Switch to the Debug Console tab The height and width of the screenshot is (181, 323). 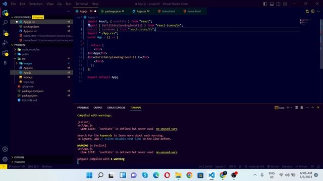pos(116,108)
